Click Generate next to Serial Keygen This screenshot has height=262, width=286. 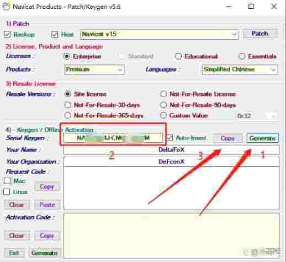tap(263, 138)
